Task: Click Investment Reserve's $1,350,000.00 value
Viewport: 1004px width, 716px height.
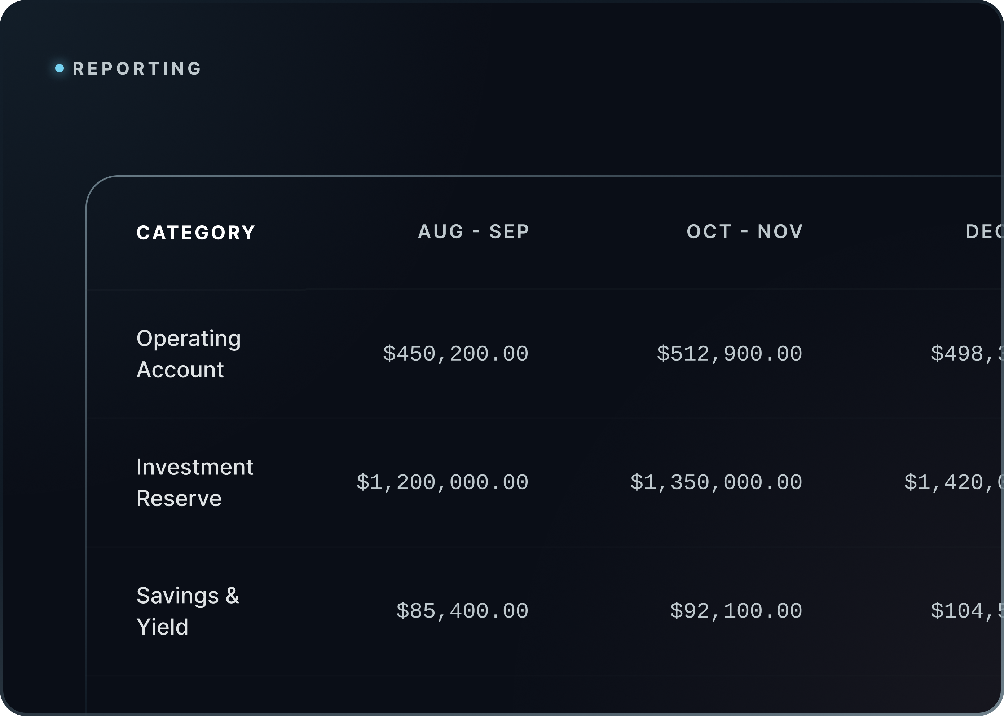Action: (716, 482)
